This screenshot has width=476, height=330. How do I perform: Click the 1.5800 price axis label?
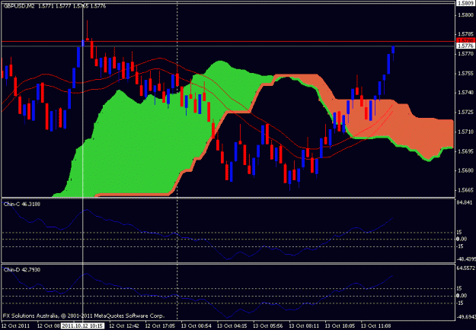(x=465, y=14)
